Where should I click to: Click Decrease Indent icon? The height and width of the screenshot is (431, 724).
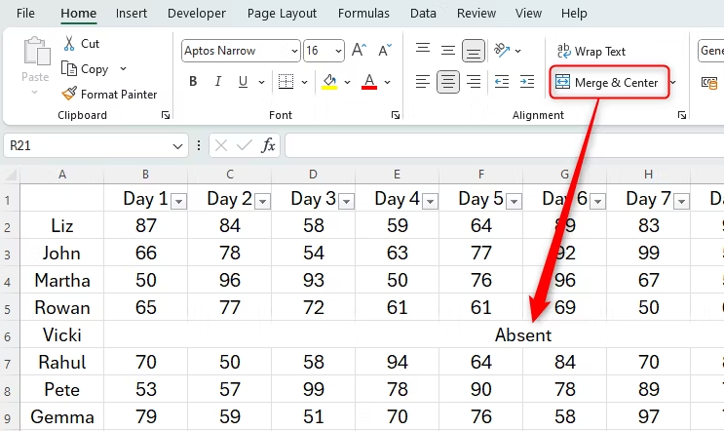pos(502,82)
